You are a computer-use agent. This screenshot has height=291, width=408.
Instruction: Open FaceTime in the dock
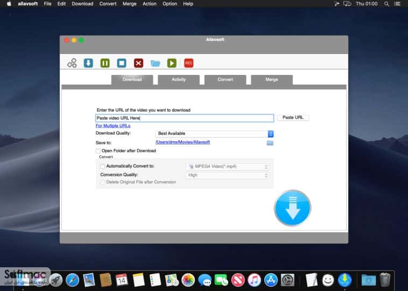pyautogui.click(x=221, y=280)
